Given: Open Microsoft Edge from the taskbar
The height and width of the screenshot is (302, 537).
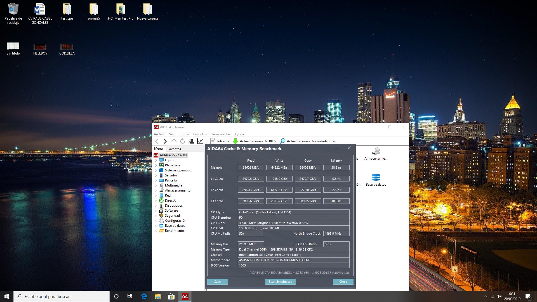Looking at the screenshot, I should tap(144, 296).
